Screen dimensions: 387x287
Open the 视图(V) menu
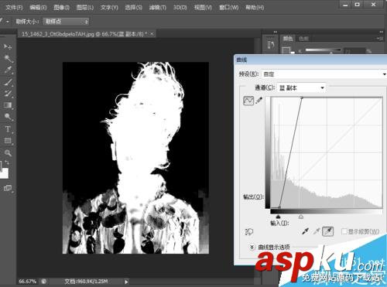(x=203, y=8)
